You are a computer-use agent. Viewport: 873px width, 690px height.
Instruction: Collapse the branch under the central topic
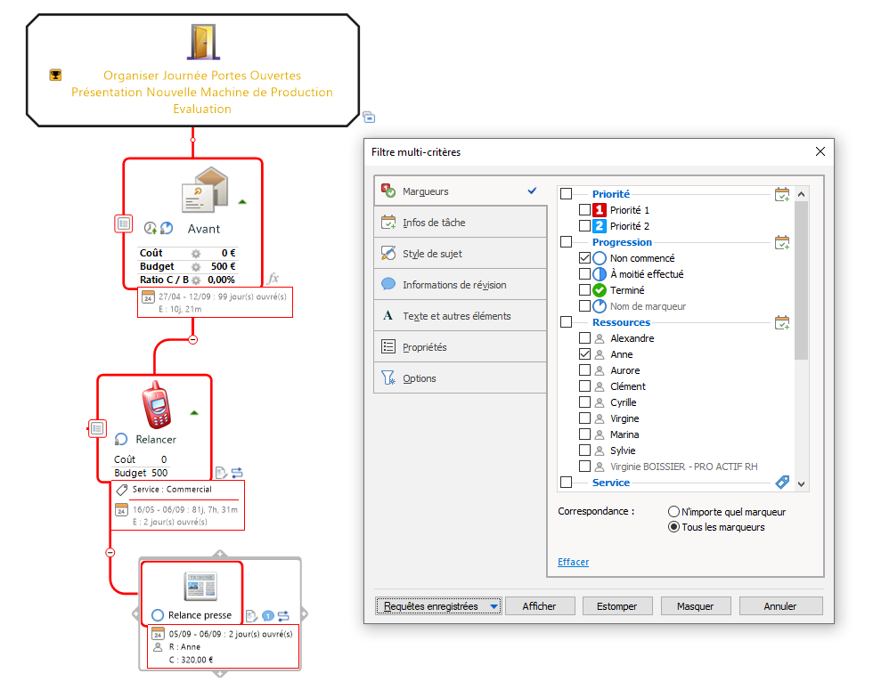click(x=192, y=140)
